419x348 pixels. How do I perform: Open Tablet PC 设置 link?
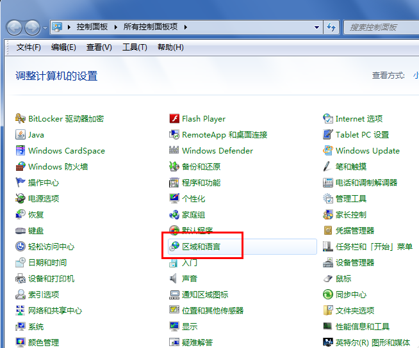362,135
